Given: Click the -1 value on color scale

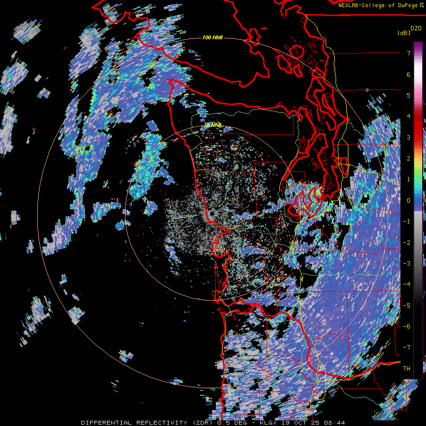Looking at the screenshot, I should coord(407,222).
